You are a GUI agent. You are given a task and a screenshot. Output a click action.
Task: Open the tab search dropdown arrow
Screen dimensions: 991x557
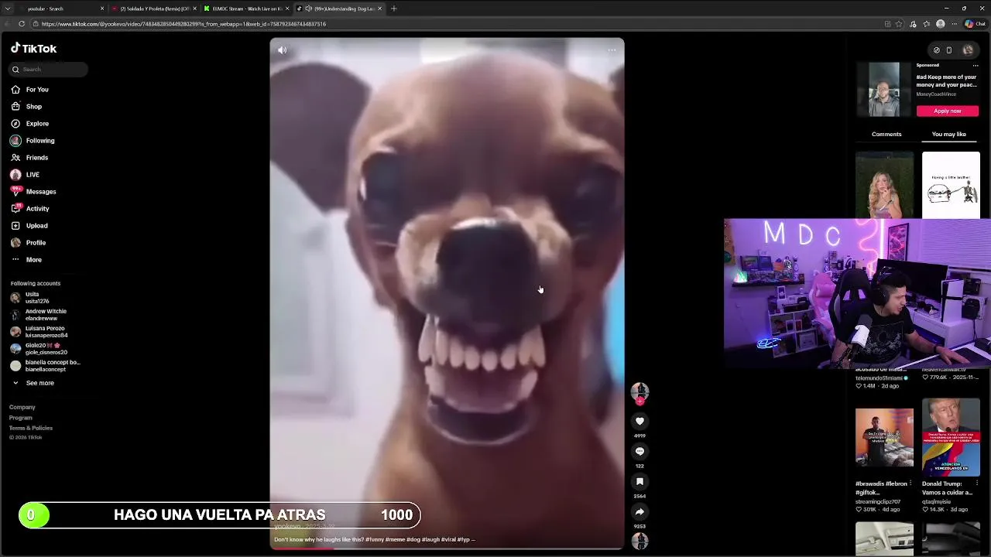[x=6, y=9]
